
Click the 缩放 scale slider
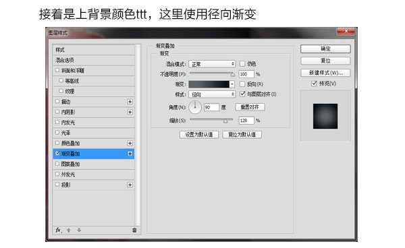(211, 120)
